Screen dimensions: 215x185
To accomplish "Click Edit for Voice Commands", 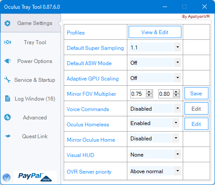I will [x=196, y=108].
